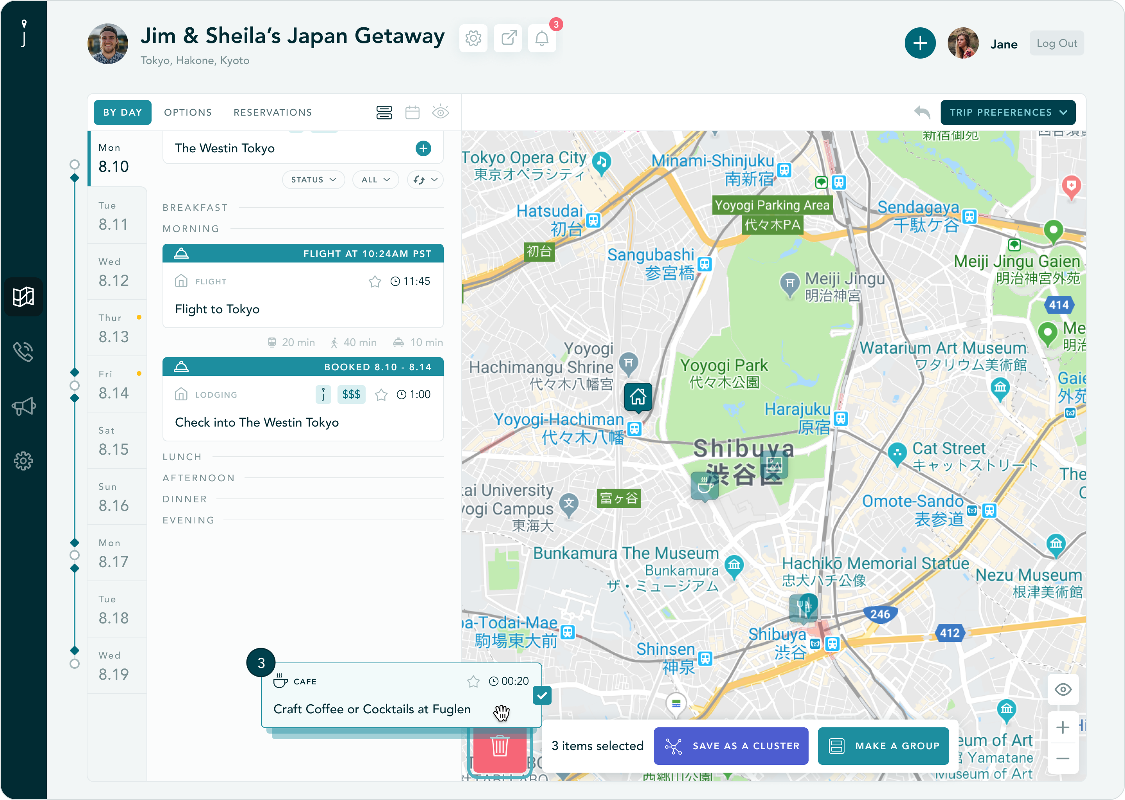Image resolution: width=1125 pixels, height=800 pixels.
Task: Click the red trash delete icon
Action: click(500, 747)
